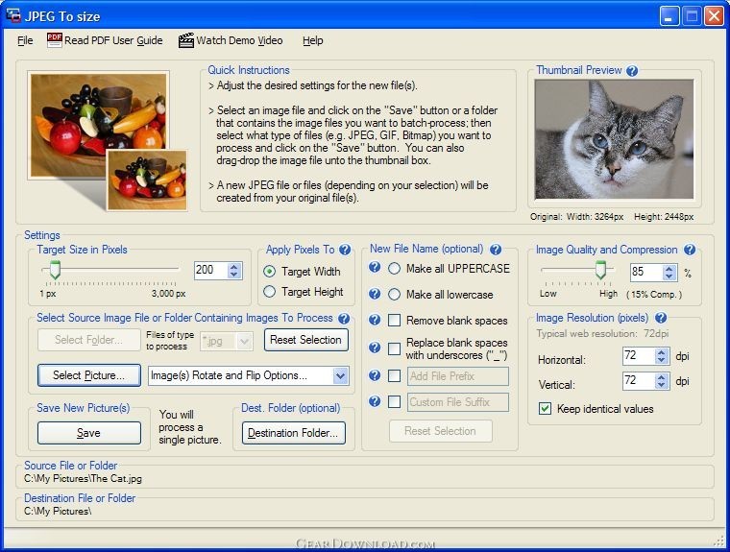The width and height of the screenshot is (730, 552).
Task: Click help icon beside Make all UPPERCASE
Action: point(375,268)
